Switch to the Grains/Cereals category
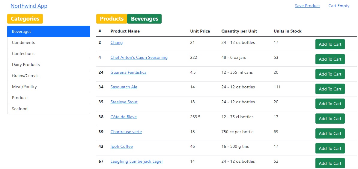Viewport: 358px width, 169px height. 49,76
